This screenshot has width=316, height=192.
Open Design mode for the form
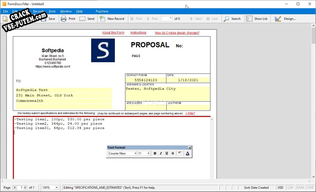click(x=285, y=19)
